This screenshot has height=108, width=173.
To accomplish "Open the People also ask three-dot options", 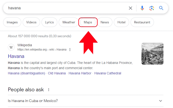I will (x=49, y=90).
